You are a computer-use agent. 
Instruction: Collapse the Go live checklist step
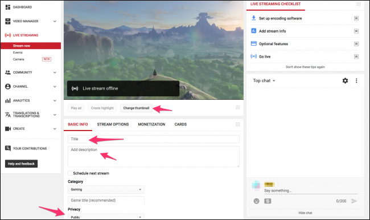pyautogui.click(x=356, y=57)
